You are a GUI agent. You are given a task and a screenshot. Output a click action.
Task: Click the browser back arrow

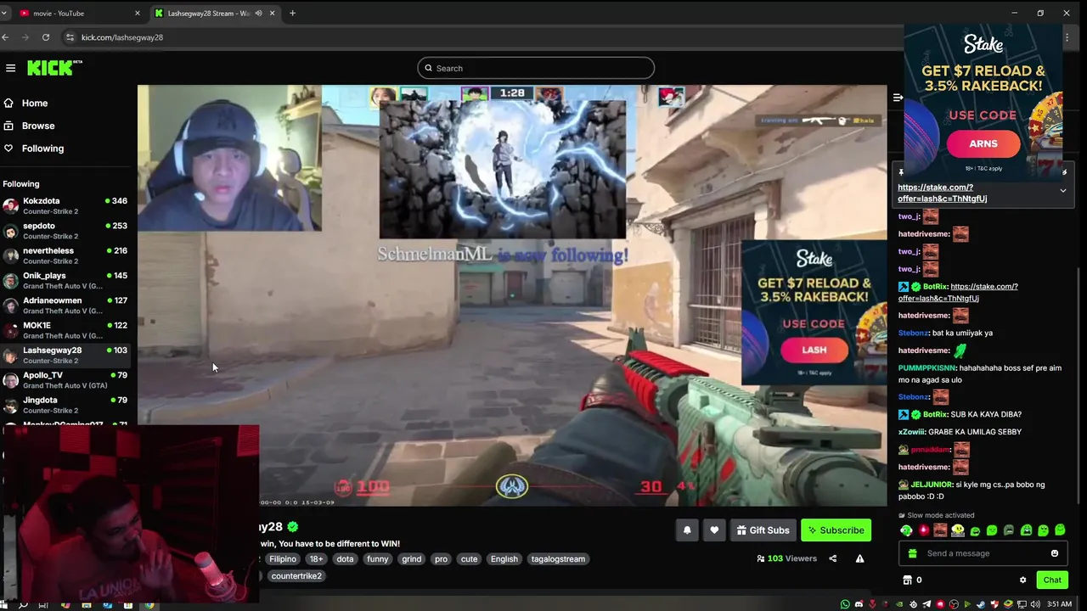coord(5,37)
